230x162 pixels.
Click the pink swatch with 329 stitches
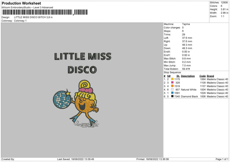(x=172, y=83)
